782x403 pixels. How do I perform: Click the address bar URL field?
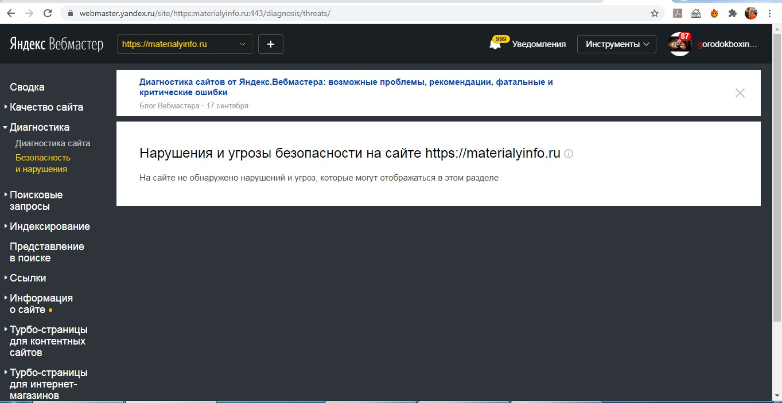[361, 13]
